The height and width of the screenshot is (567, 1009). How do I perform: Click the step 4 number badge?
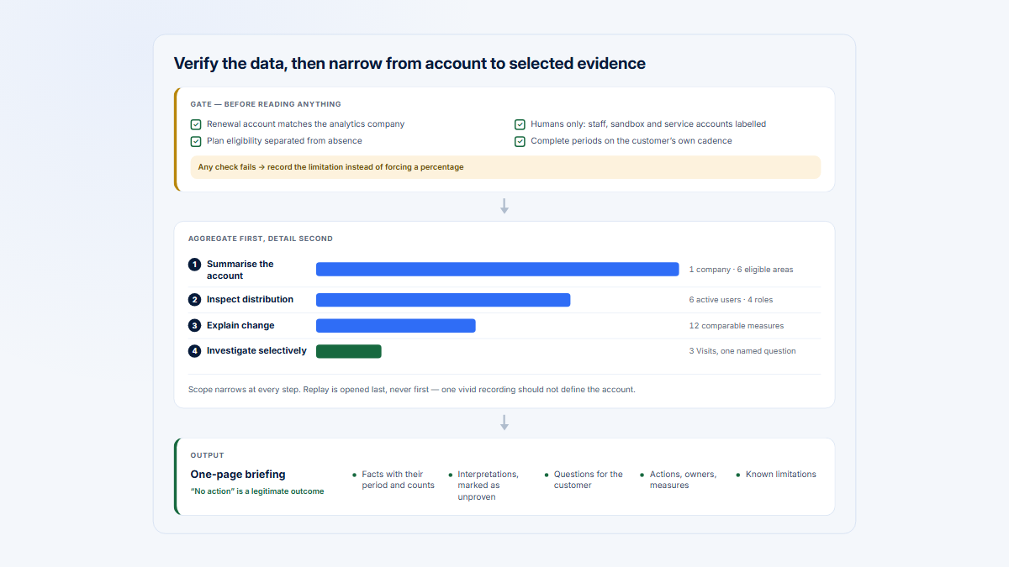click(195, 351)
